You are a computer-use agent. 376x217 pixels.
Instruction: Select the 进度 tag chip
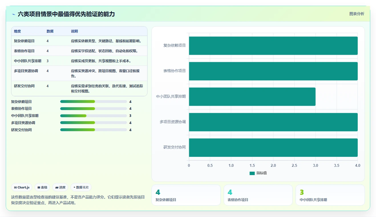60,187
